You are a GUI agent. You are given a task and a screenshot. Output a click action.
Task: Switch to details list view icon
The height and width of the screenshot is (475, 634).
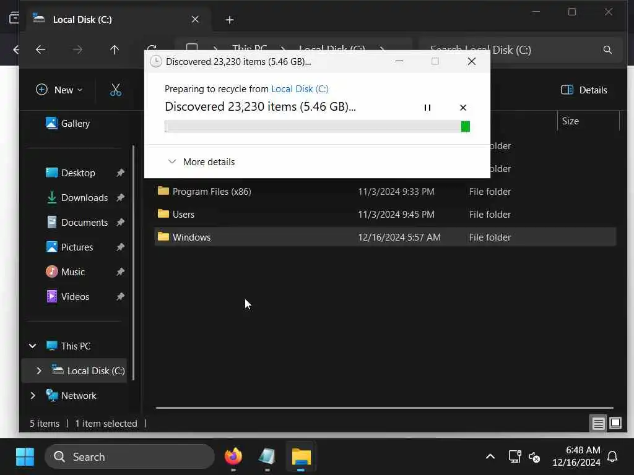pos(598,423)
